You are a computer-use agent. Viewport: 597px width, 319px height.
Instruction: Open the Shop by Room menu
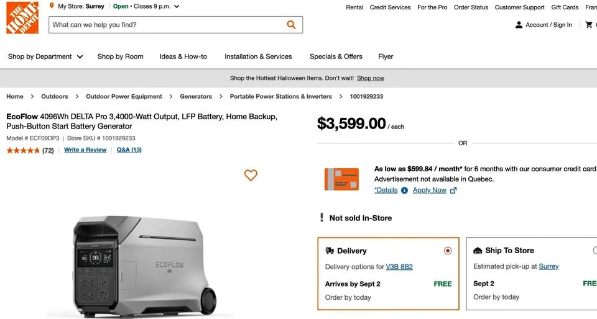point(120,56)
